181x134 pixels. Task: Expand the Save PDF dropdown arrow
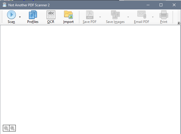[100, 17]
